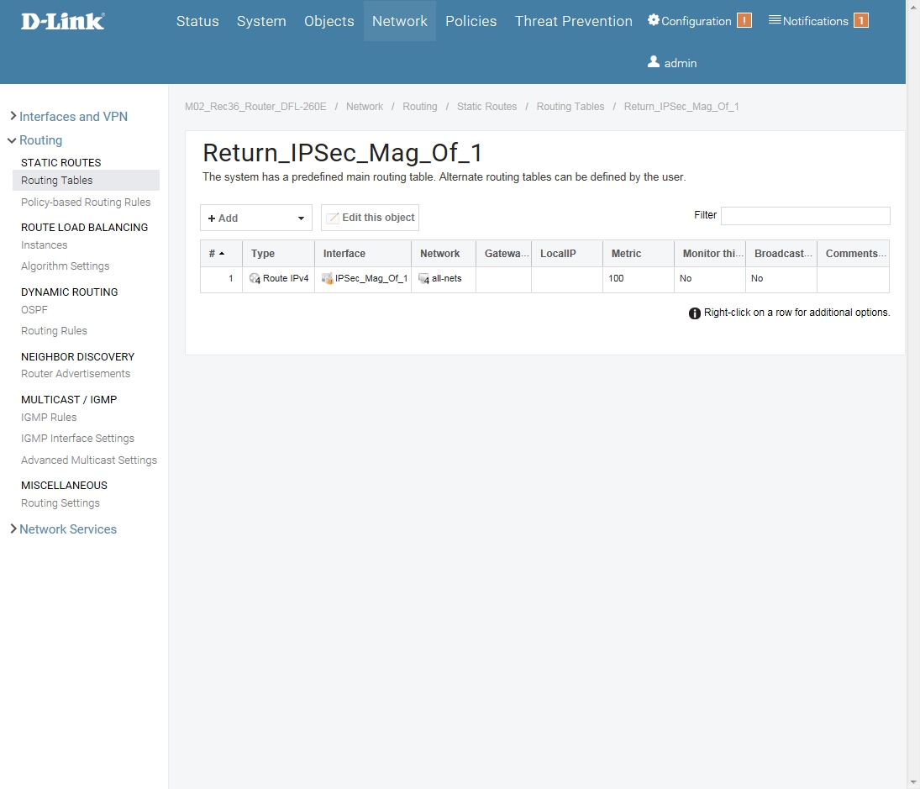Open IGMP Rules
The height and width of the screenshot is (789, 920).
click(x=49, y=417)
